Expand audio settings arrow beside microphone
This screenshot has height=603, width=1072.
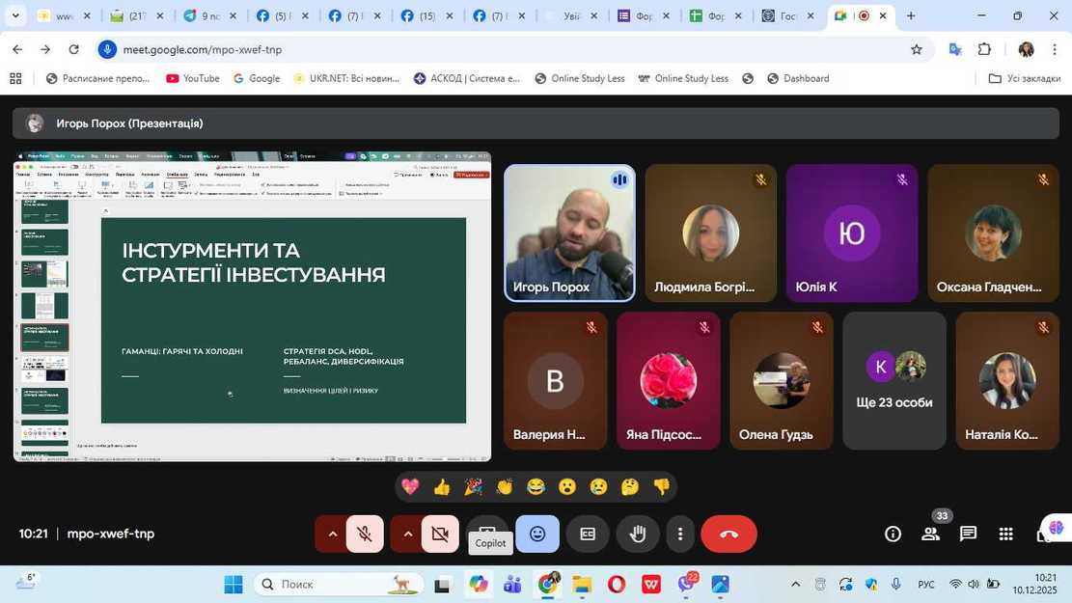tap(332, 534)
